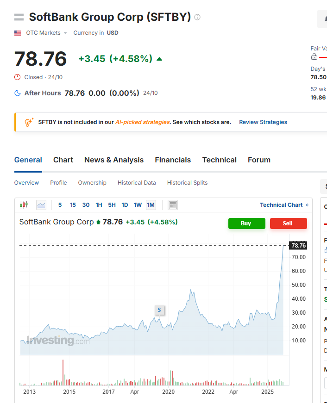
Task: Click the info icon beside SFTBY title
Action: pos(197,17)
